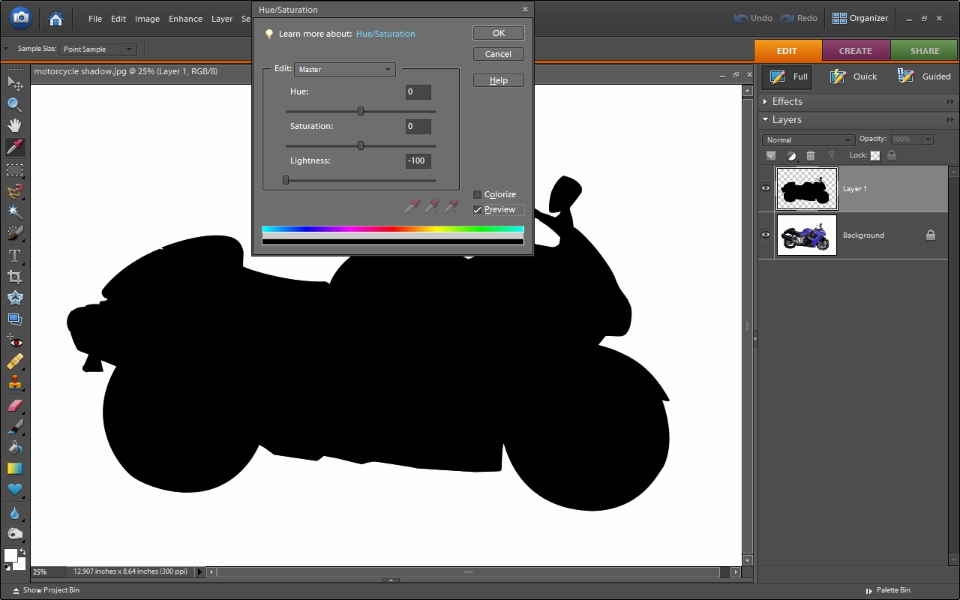Screen dimensions: 960x600
Task: Click the Hue slider handle
Action: (x=361, y=111)
